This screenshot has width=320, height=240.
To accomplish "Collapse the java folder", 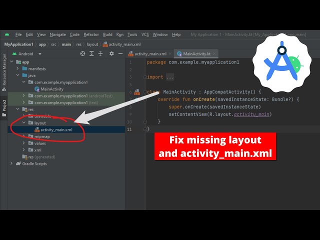I will coord(18,75).
